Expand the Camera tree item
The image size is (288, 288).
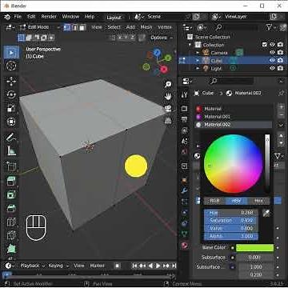(x=198, y=53)
